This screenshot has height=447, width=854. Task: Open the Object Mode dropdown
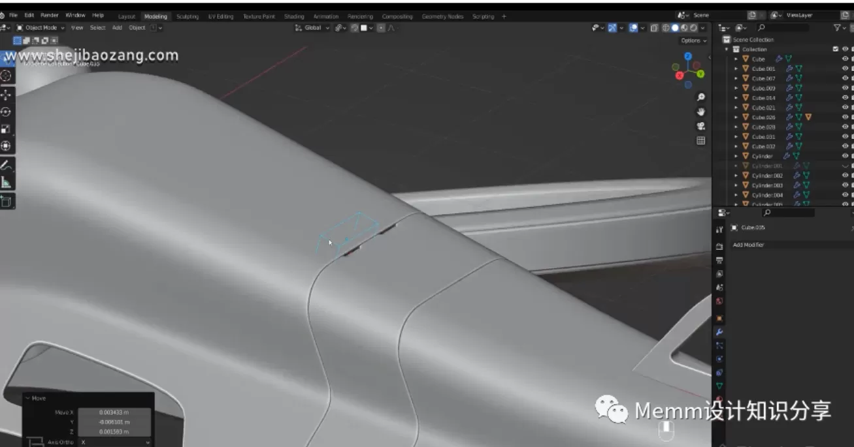click(x=41, y=28)
